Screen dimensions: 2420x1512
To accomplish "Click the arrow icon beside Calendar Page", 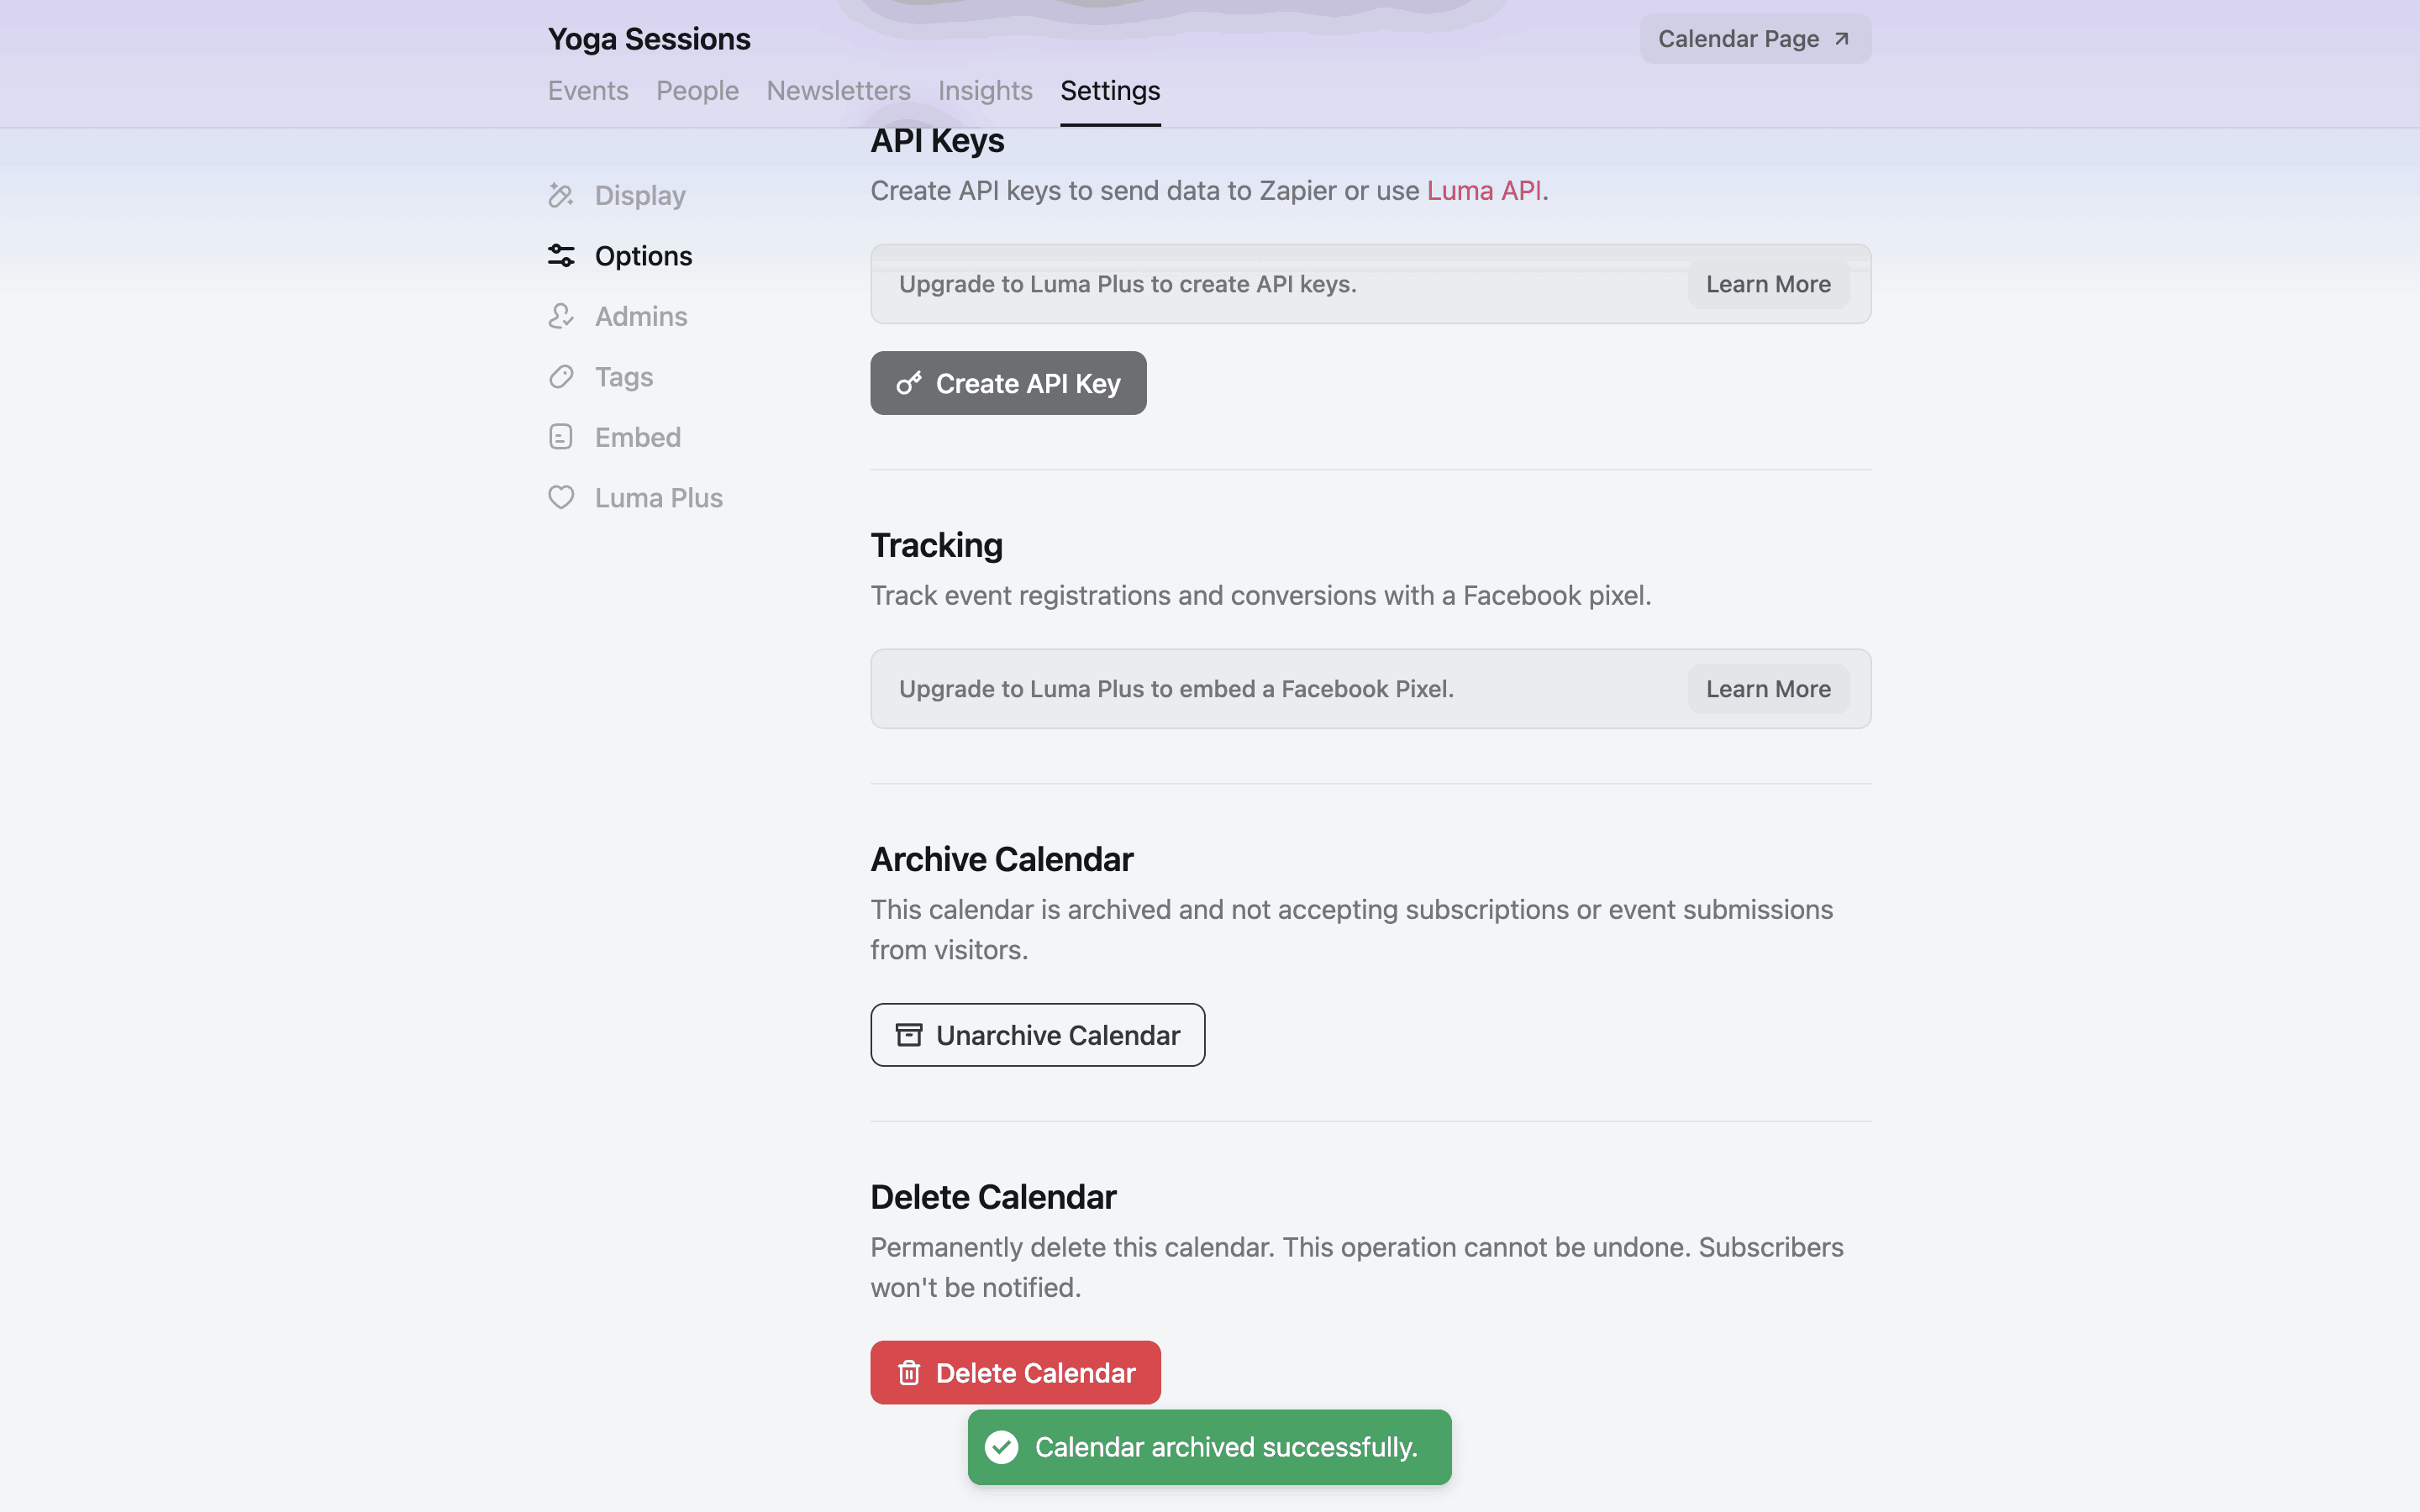I will tap(1842, 39).
